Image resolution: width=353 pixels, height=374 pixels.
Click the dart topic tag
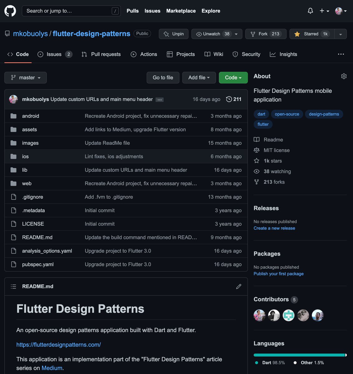coord(261,114)
